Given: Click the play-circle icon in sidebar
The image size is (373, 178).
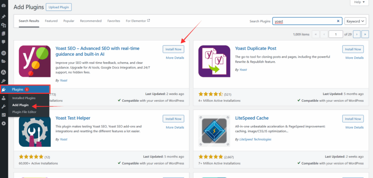Looking at the screenshot, I should tap(4, 124).
